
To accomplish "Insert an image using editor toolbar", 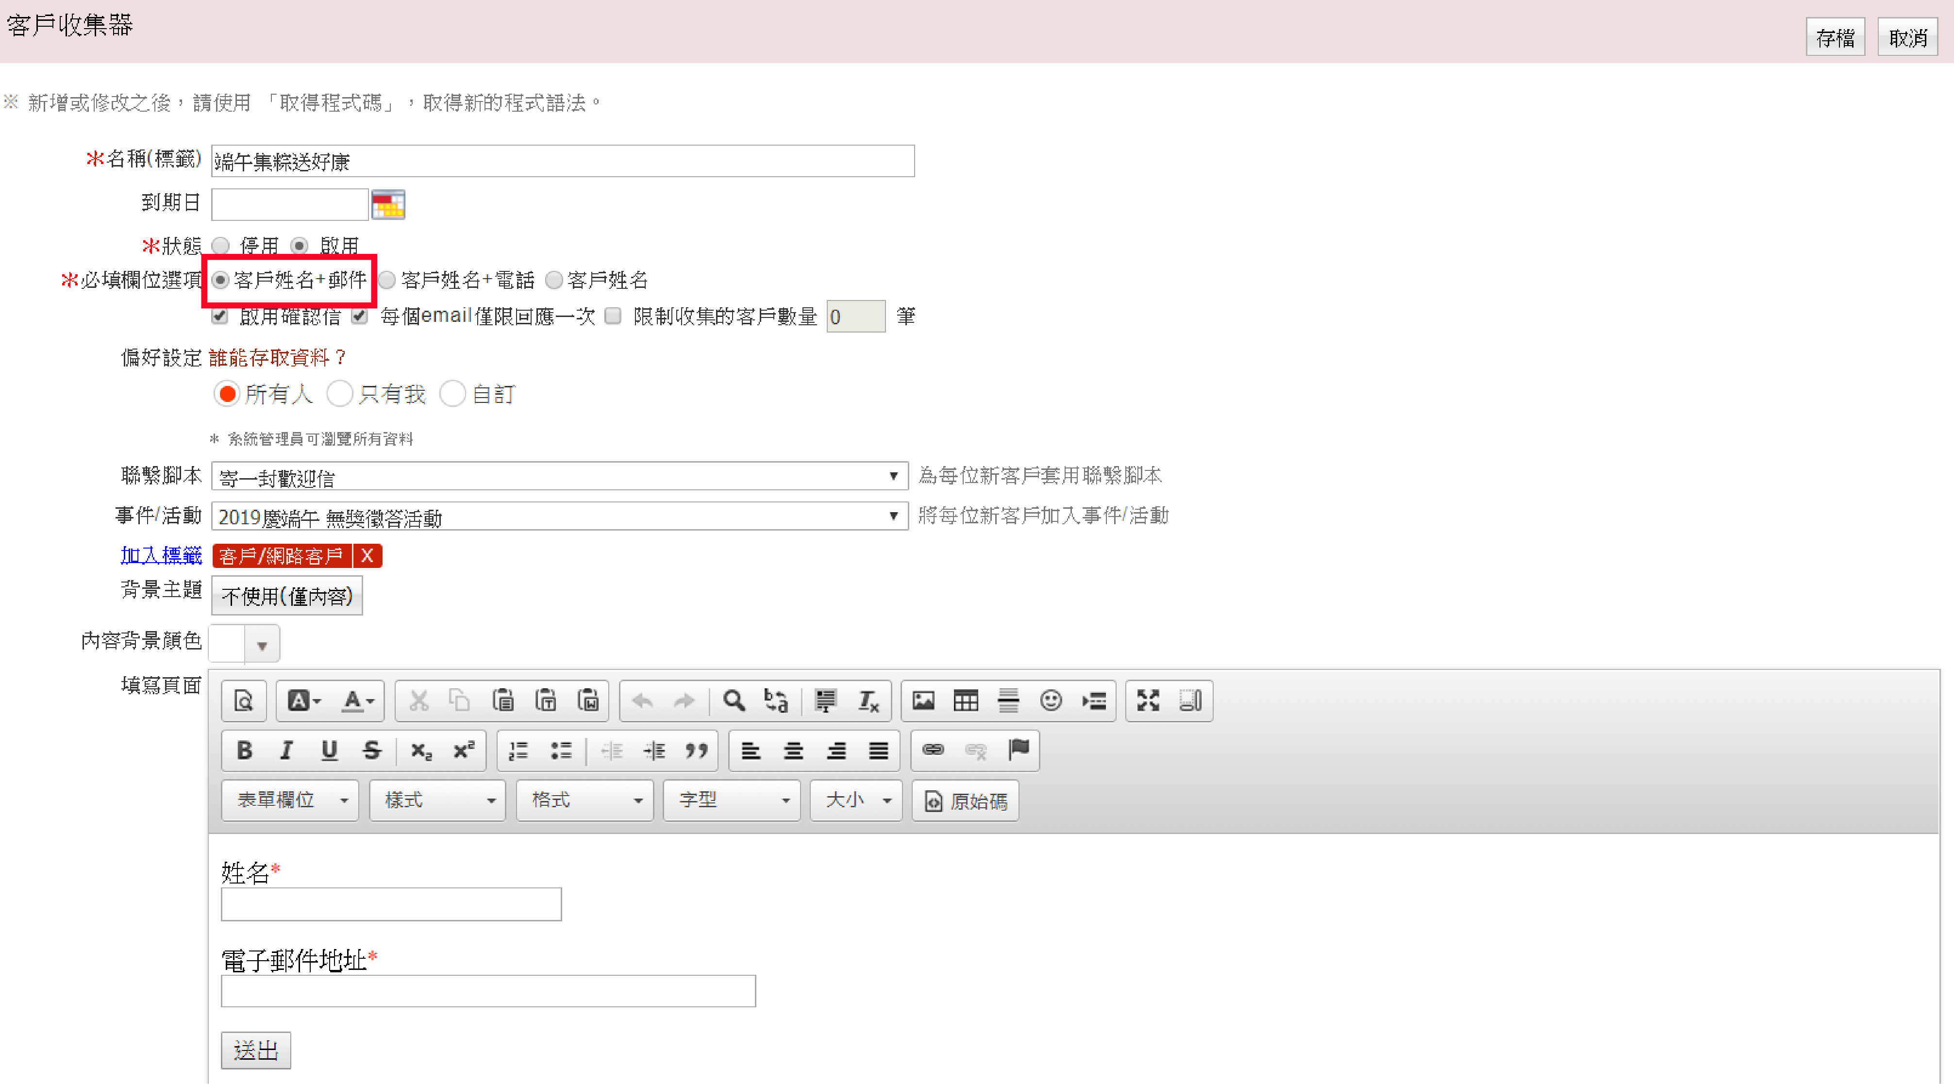I will tap(923, 700).
